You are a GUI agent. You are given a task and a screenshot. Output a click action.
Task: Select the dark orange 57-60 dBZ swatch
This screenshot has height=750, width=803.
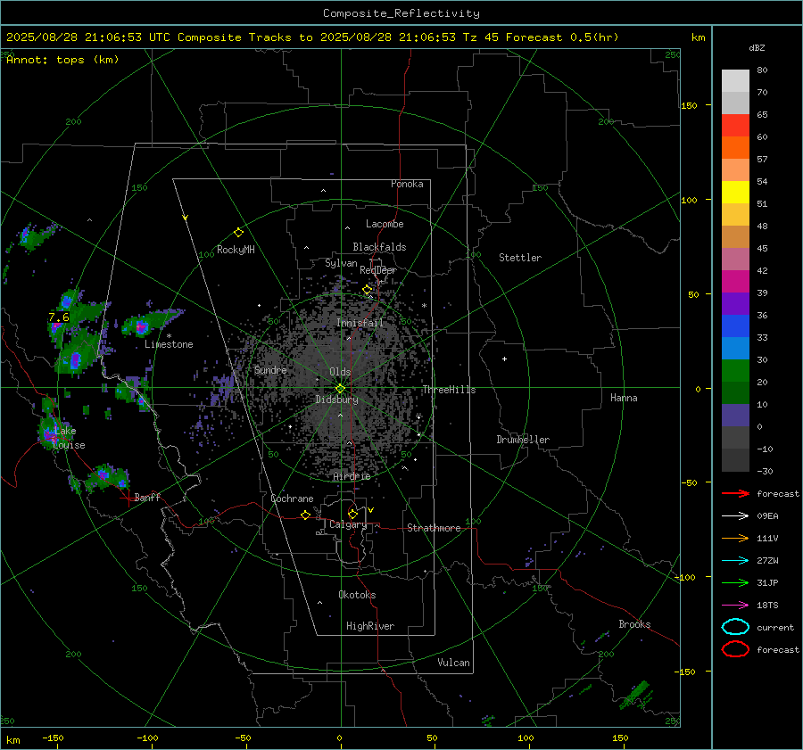[x=735, y=147]
